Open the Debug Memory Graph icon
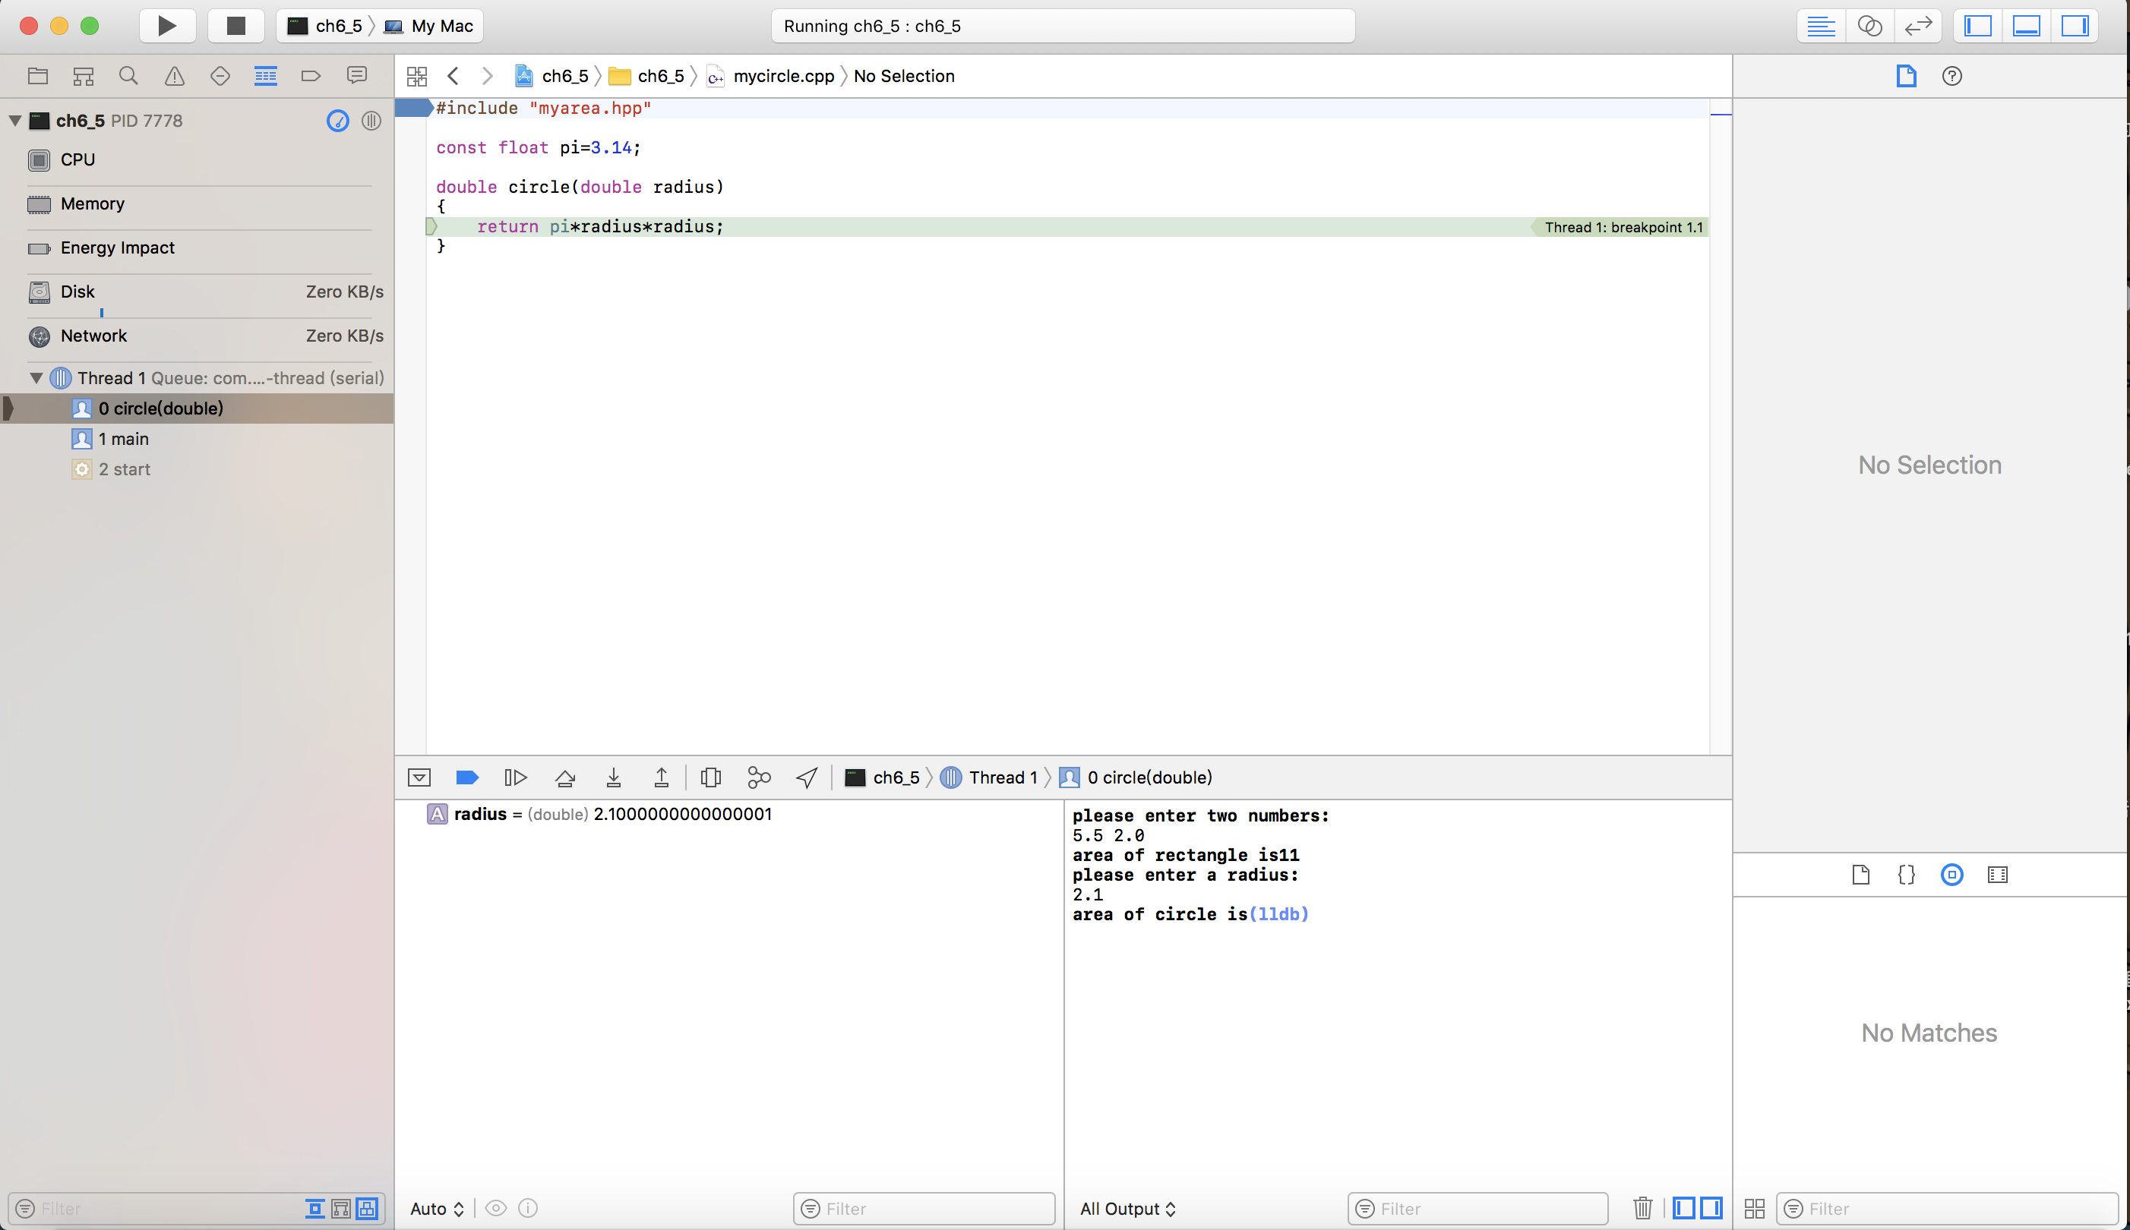The image size is (2130, 1230). [759, 777]
